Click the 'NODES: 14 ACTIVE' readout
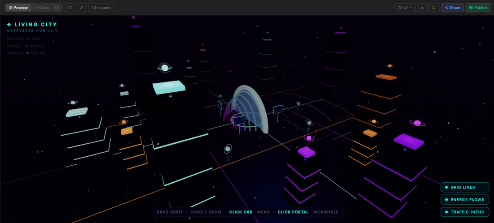The height and width of the screenshot is (223, 494). (x=26, y=46)
